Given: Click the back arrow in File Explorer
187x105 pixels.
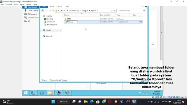Looking at the screenshot, I should point(43,11).
